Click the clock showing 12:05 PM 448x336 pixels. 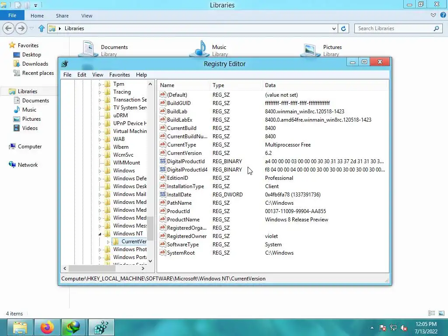426,324
